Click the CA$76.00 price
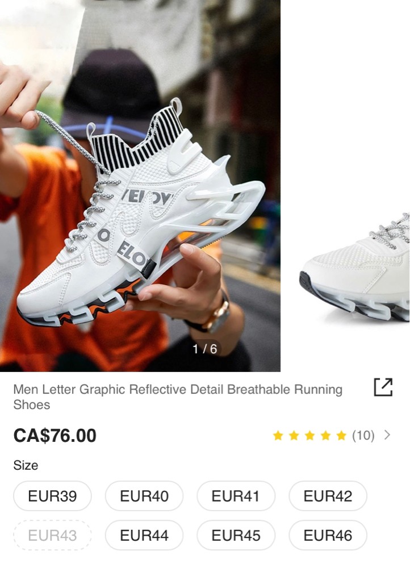 click(x=55, y=436)
